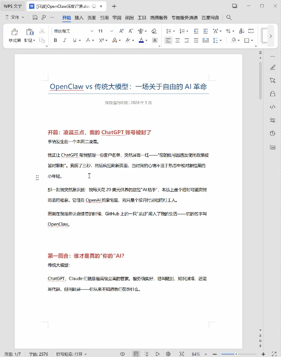Image resolution: width=281 pixels, height=357 pixels.
Task: Toggle bold formatting on selected text
Action: (55, 40)
